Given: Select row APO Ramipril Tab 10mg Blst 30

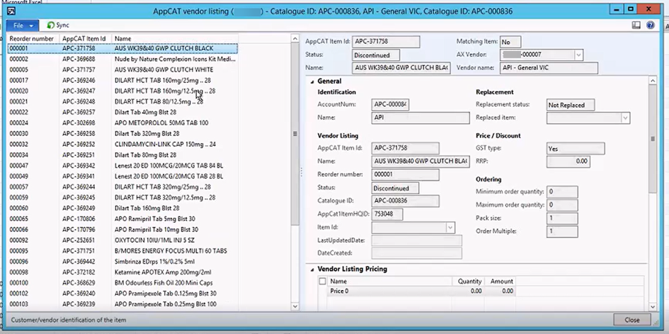Looking at the screenshot, I should point(122,229).
